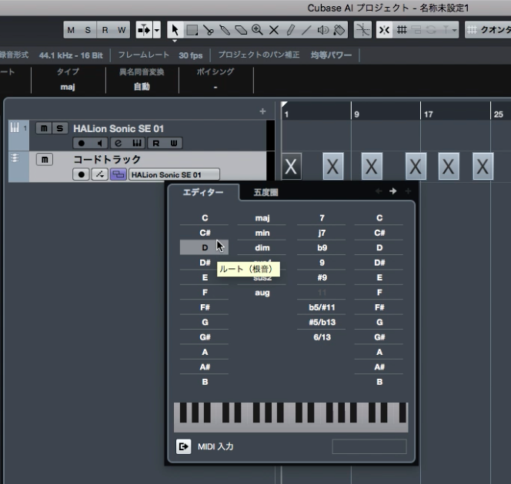Click the empty chord text field beside MIDI 入力
Viewport: 511px width, 484px height.
coord(369,446)
